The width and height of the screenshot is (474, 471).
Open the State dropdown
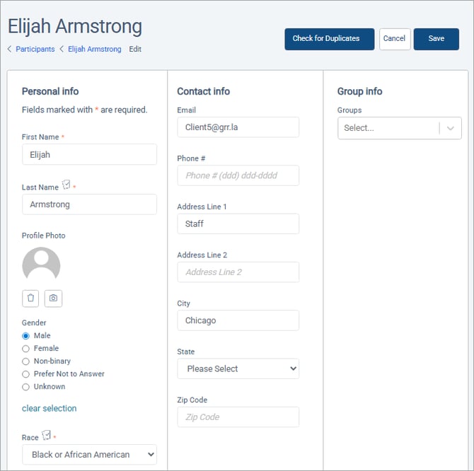[238, 368]
